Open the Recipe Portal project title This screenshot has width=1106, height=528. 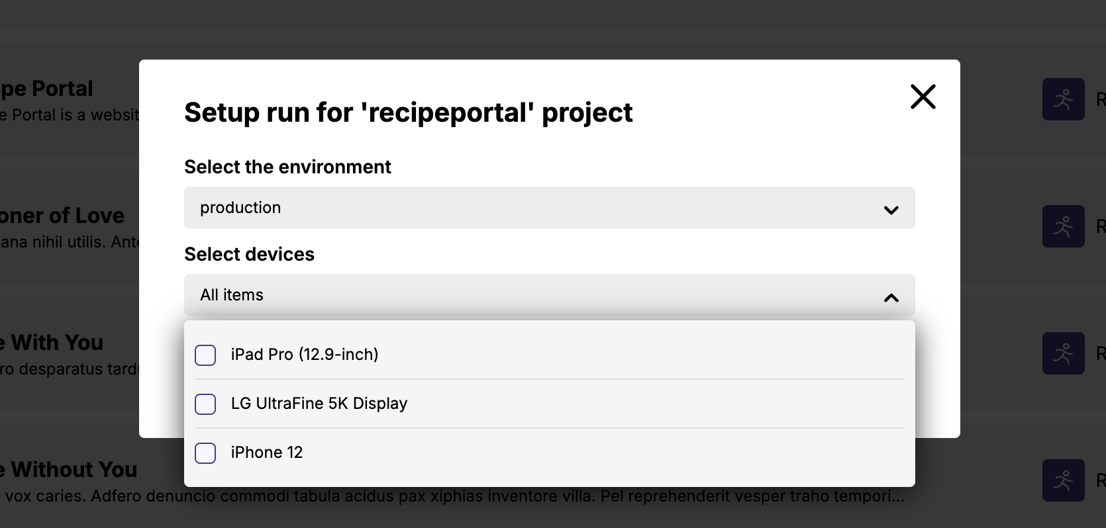[x=46, y=89]
